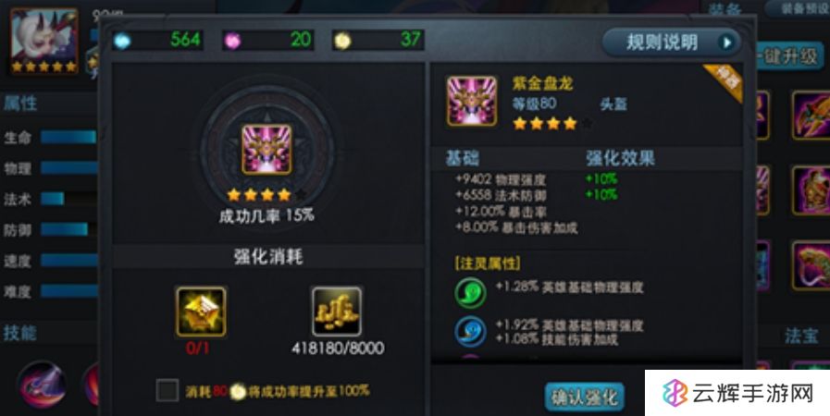
Task: Click the hero portrait avatar
Action: click(x=44, y=40)
